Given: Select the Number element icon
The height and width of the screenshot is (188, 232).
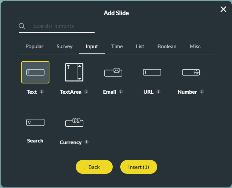Looking at the screenshot, I should point(191,72).
